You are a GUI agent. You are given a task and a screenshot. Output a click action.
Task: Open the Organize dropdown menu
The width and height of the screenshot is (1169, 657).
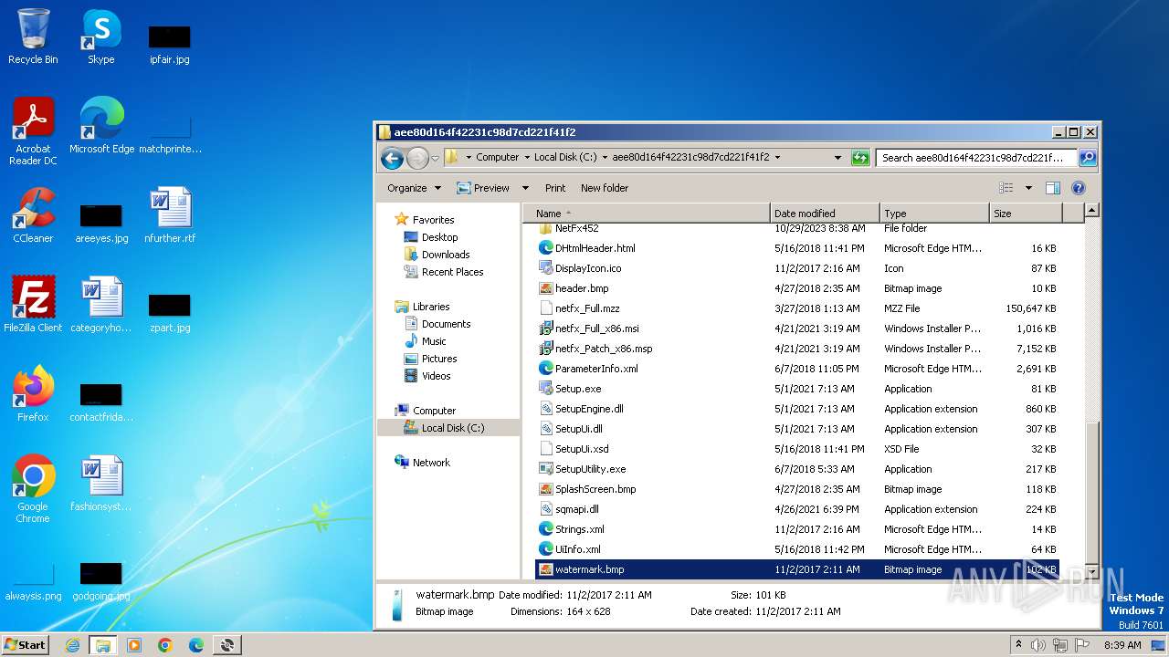click(x=414, y=188)
